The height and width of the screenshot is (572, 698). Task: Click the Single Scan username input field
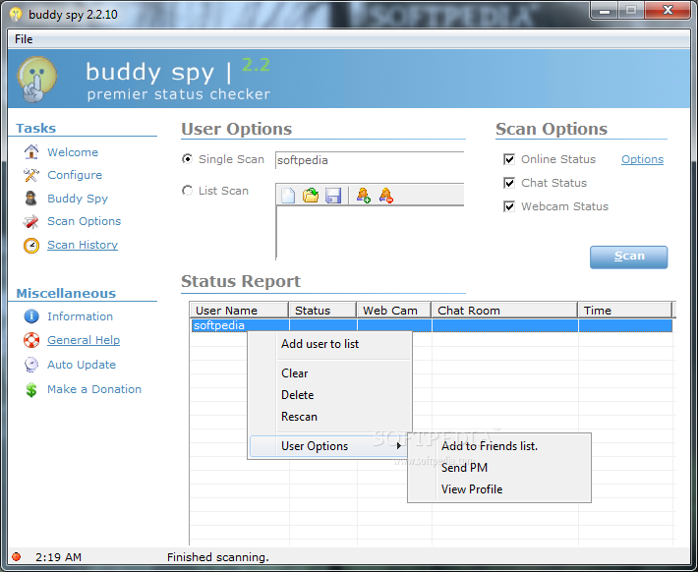[x=370, y=160]
